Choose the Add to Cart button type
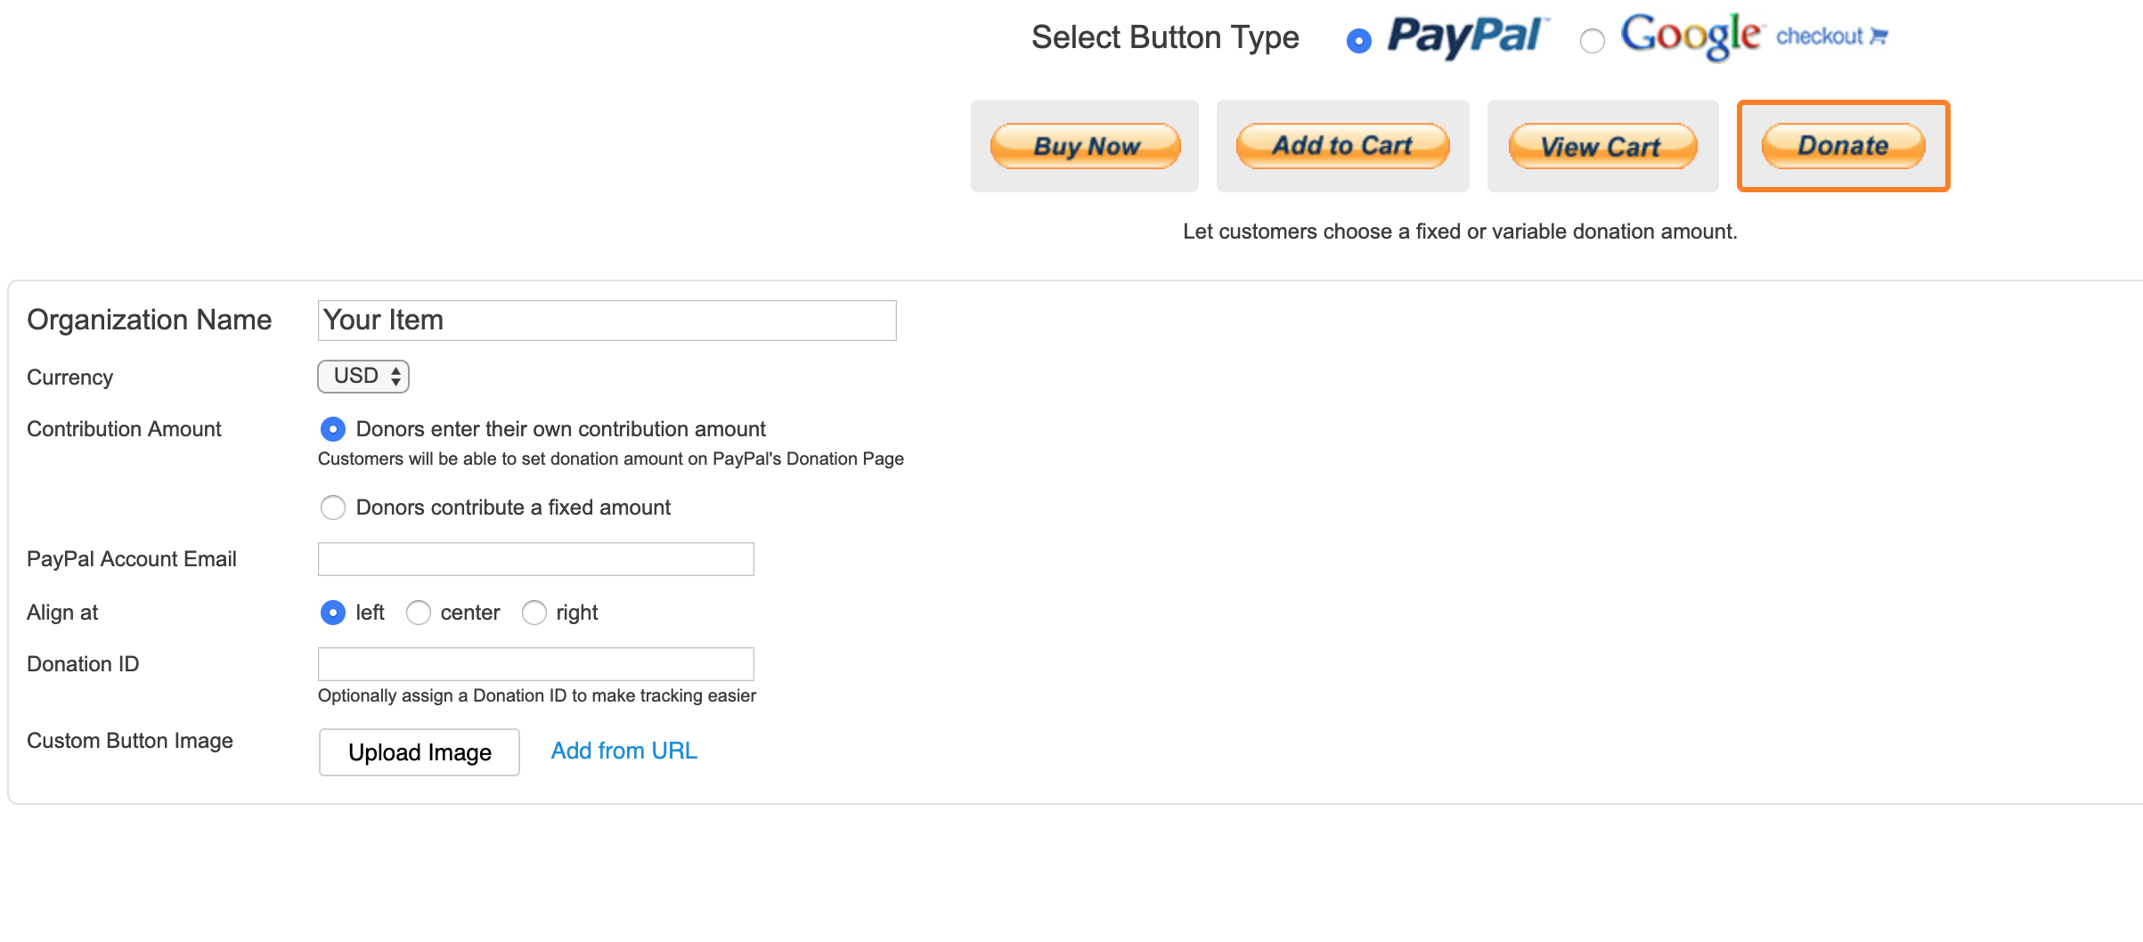 click(x=1342, y=146)
